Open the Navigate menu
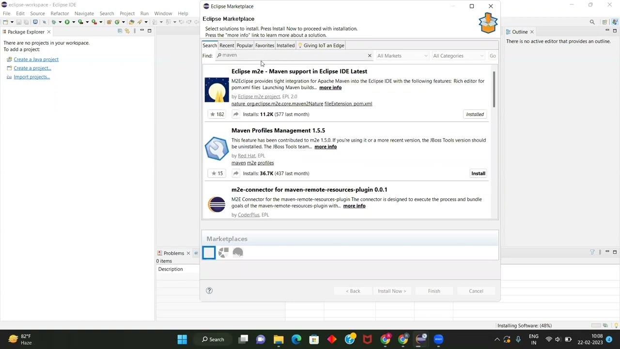The image size is (620, 349). coord(84,14)
